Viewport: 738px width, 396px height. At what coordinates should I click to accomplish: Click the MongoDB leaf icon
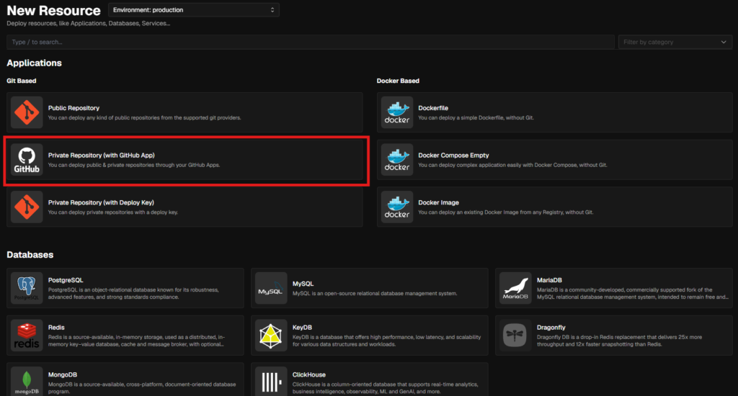pyautogui.click(x=27, y=382)
